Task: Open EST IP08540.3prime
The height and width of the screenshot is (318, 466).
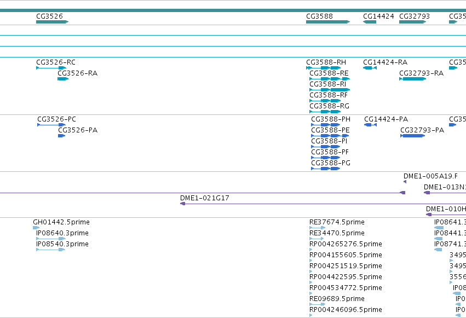Action: (62, 244)
